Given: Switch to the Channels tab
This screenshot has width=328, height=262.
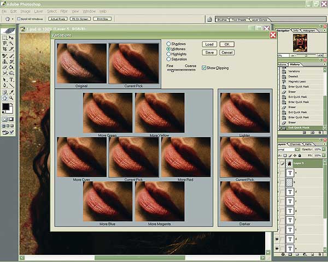Looking at the screenshot, I should (295, 144).
